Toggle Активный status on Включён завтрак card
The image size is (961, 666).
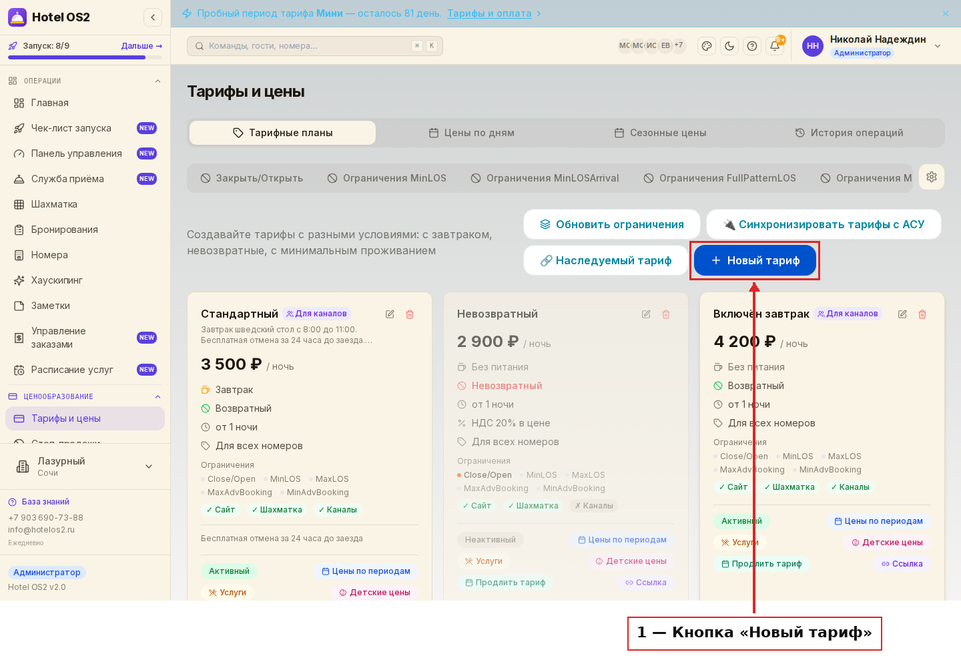point(741,521)
